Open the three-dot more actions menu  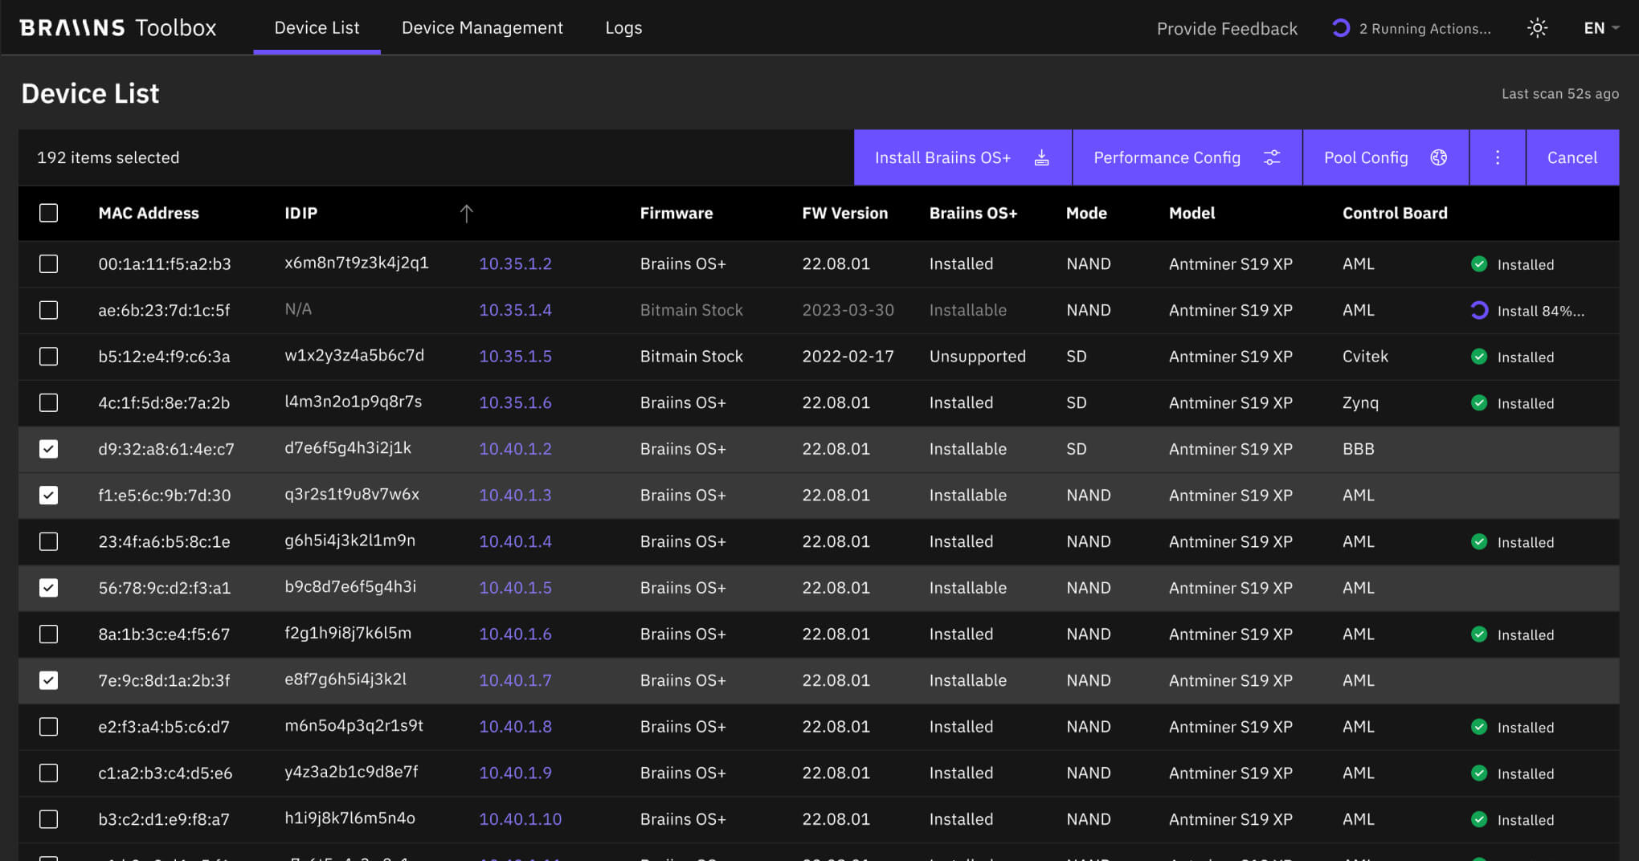coord(1497,158)
